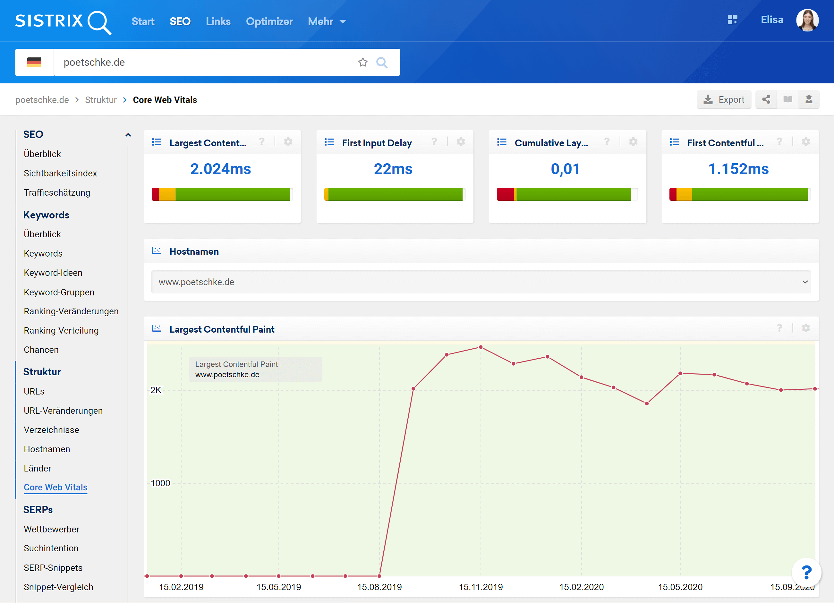Click the Largest Contentful Paint rating bar
The height and width of the screenshot is (603, 834).
tap(221, 194)
